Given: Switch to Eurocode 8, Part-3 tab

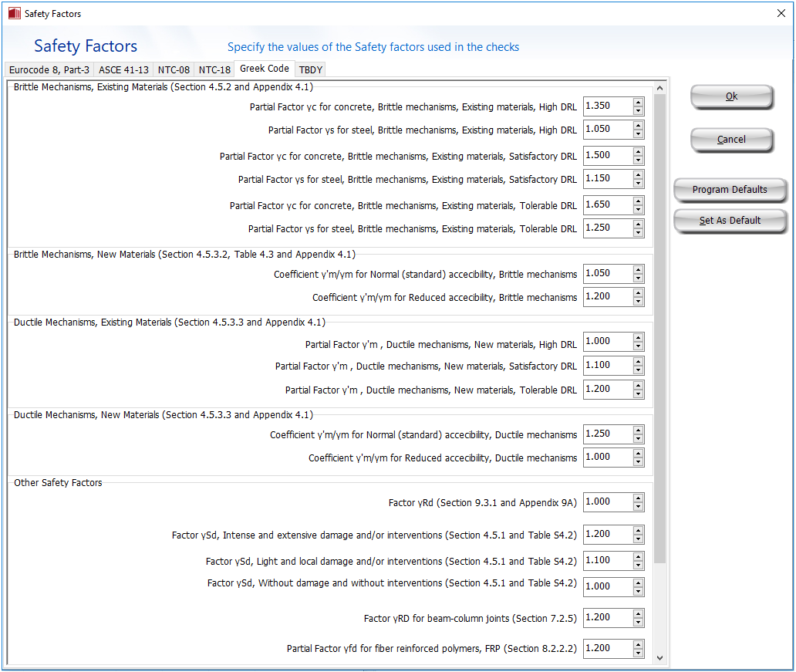Looking at the screenshot, I should click(49, 69).
